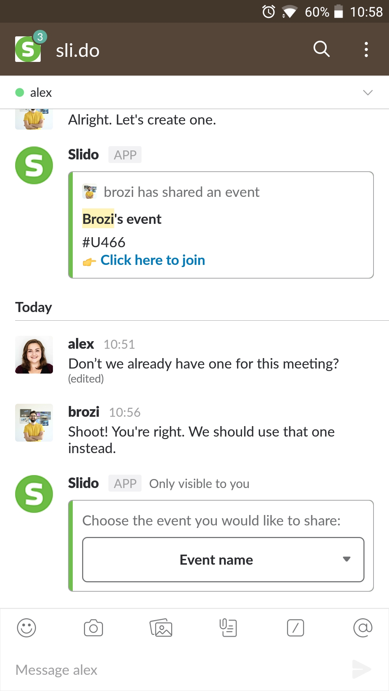Open the three-dot overflow menu

[366, 49]
